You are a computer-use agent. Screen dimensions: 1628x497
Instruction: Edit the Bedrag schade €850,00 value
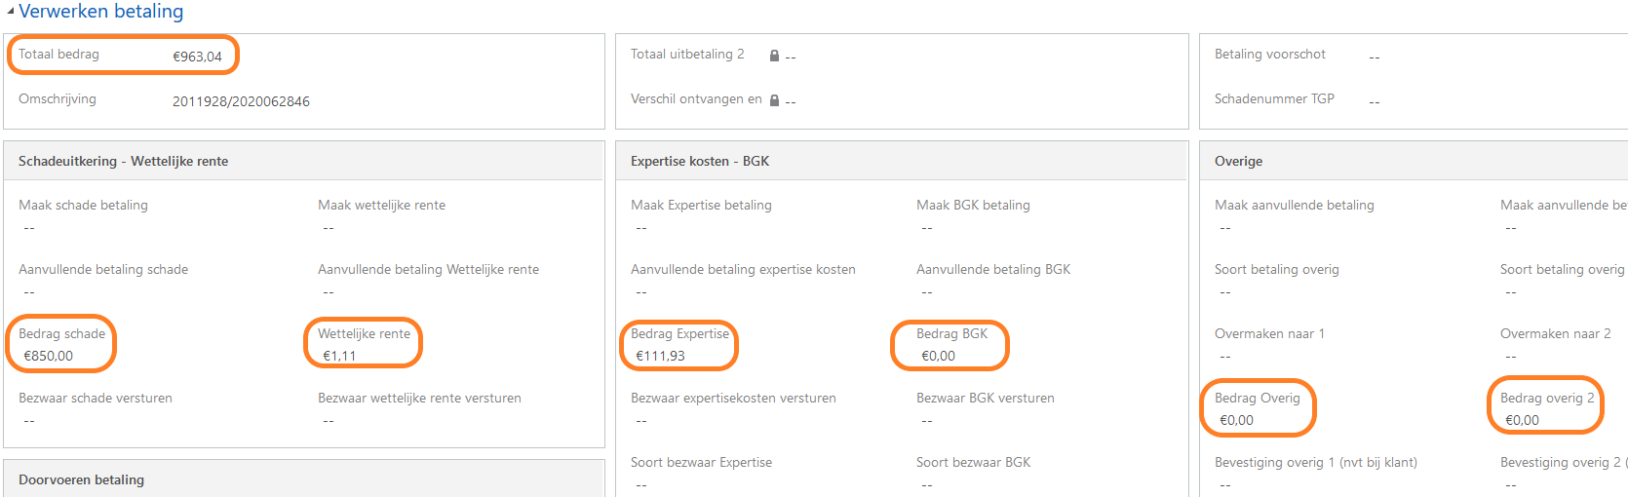[x=49, y=356]
